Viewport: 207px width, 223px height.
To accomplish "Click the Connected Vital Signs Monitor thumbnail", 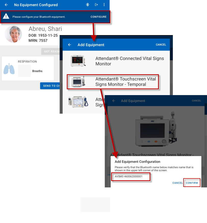I will coord(78,61).
